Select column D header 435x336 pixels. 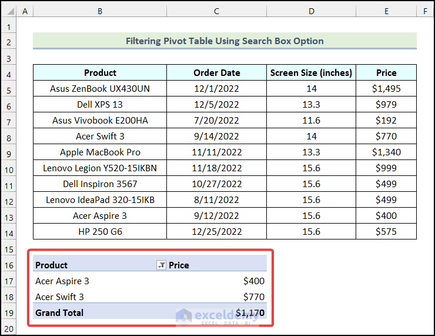[311, 11]
